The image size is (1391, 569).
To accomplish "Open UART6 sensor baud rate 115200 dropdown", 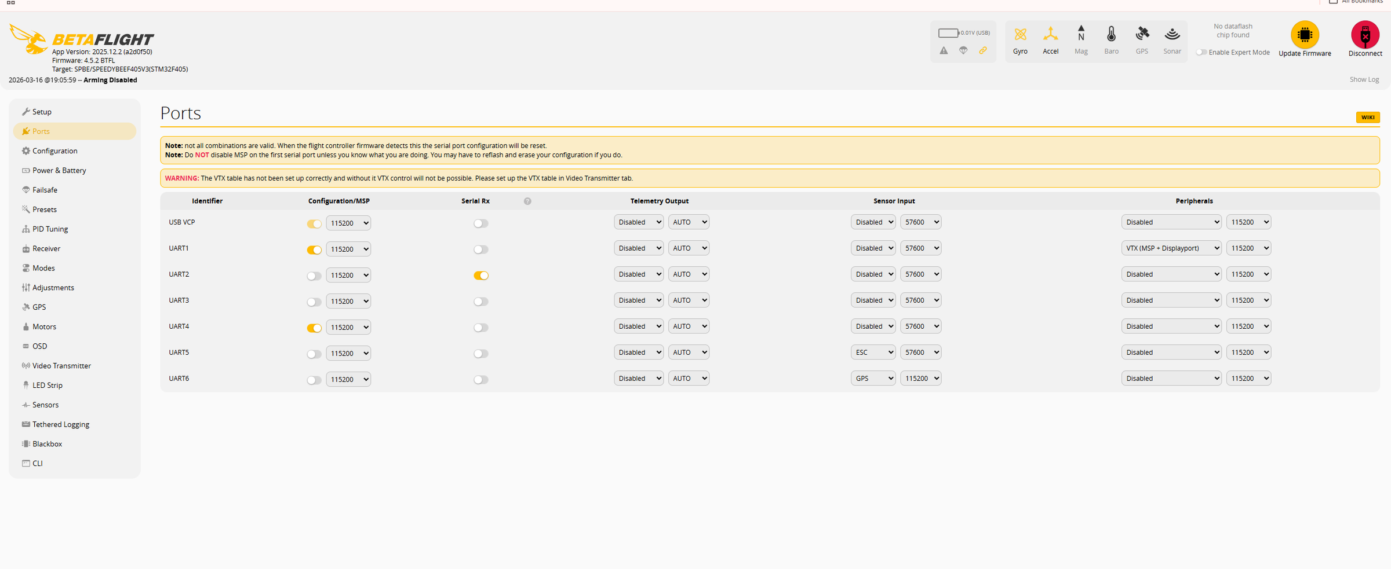I will pyautogui.click(x=920, y=379).
